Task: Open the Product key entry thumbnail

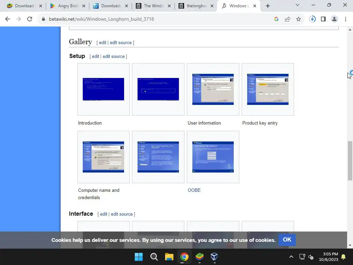Action: click(x=268, y=89)
